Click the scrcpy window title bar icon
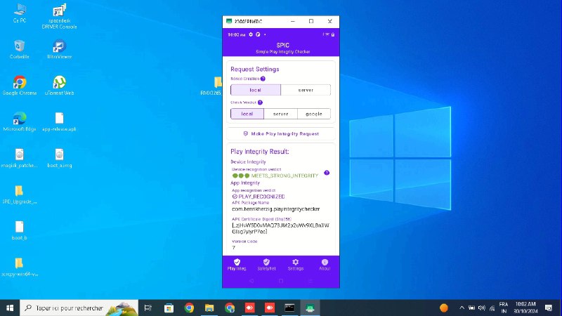Image resolution: width=562 pixels, height=316 pixels. pyautogui.click(x=229, y=21)
